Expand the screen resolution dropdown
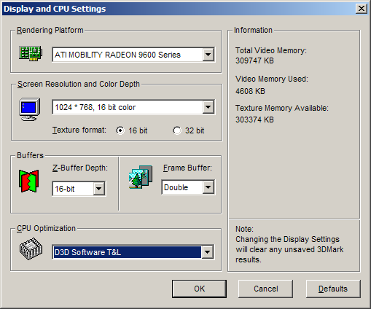371x309 pixels. (208, 107)
